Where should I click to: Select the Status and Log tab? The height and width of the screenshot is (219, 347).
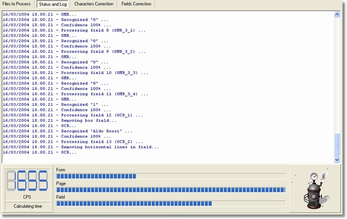(53, 4)
